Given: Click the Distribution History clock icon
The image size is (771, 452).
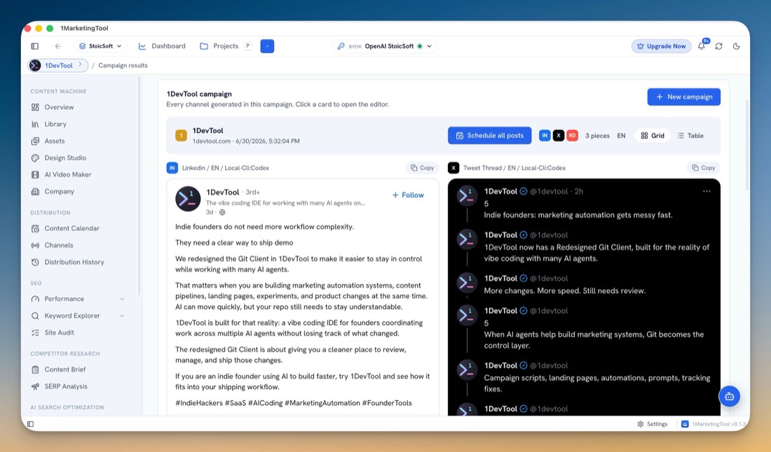Looking at the screenshot, I should point(36,262).
